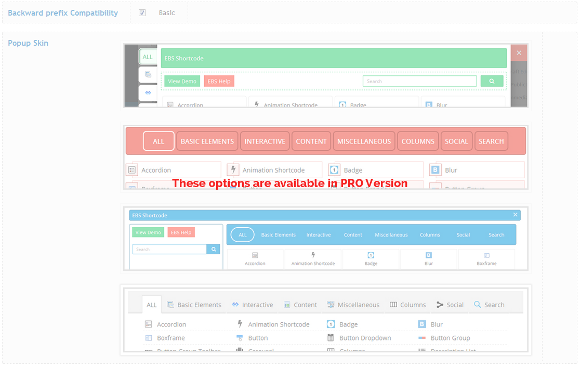This screenshot has width=580, height=368.
Task: Close the green skin popup preview
Action: (x=519, y=53)
